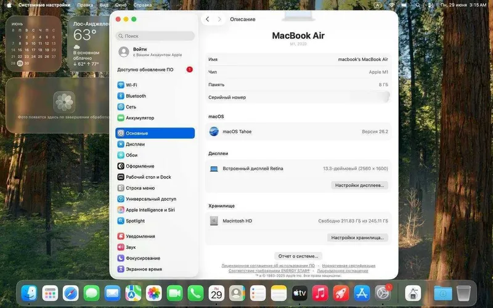Open Bluetooth settings in the sidebar
Viewport: 493px width, 308px height.
coord(155,96)
